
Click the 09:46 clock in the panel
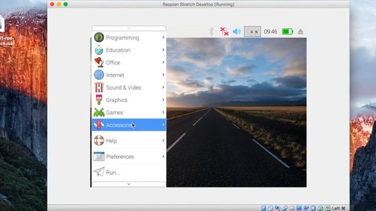(270, 32)
